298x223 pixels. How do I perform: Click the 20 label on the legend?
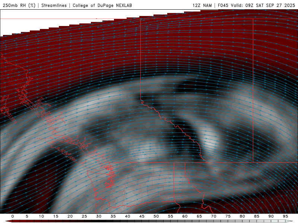[70, 216]
